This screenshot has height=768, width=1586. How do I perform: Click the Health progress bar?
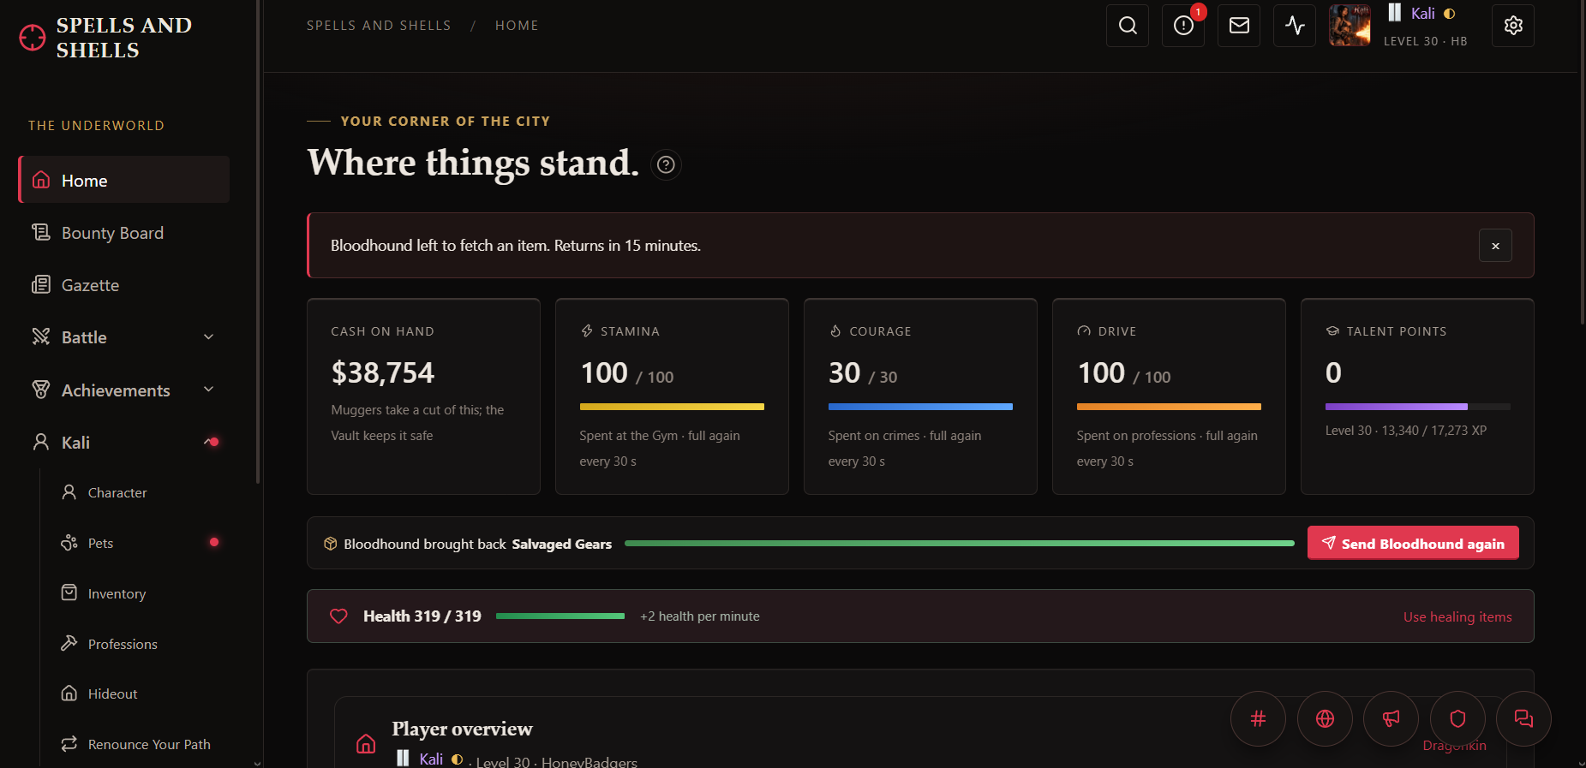(x=560, y=616)
